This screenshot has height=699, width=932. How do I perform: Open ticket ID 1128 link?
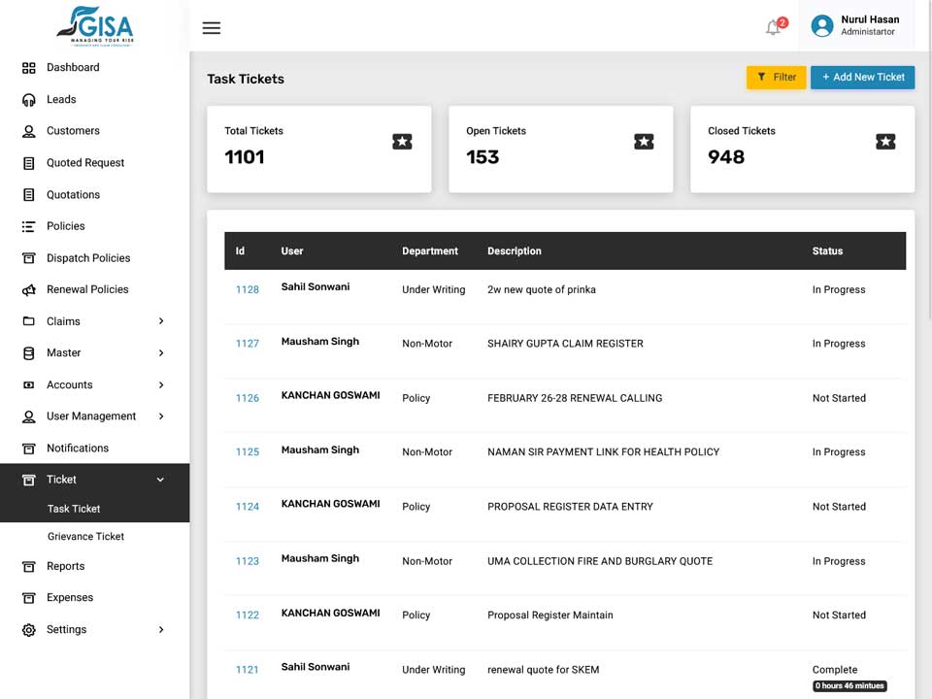(248, 290)
